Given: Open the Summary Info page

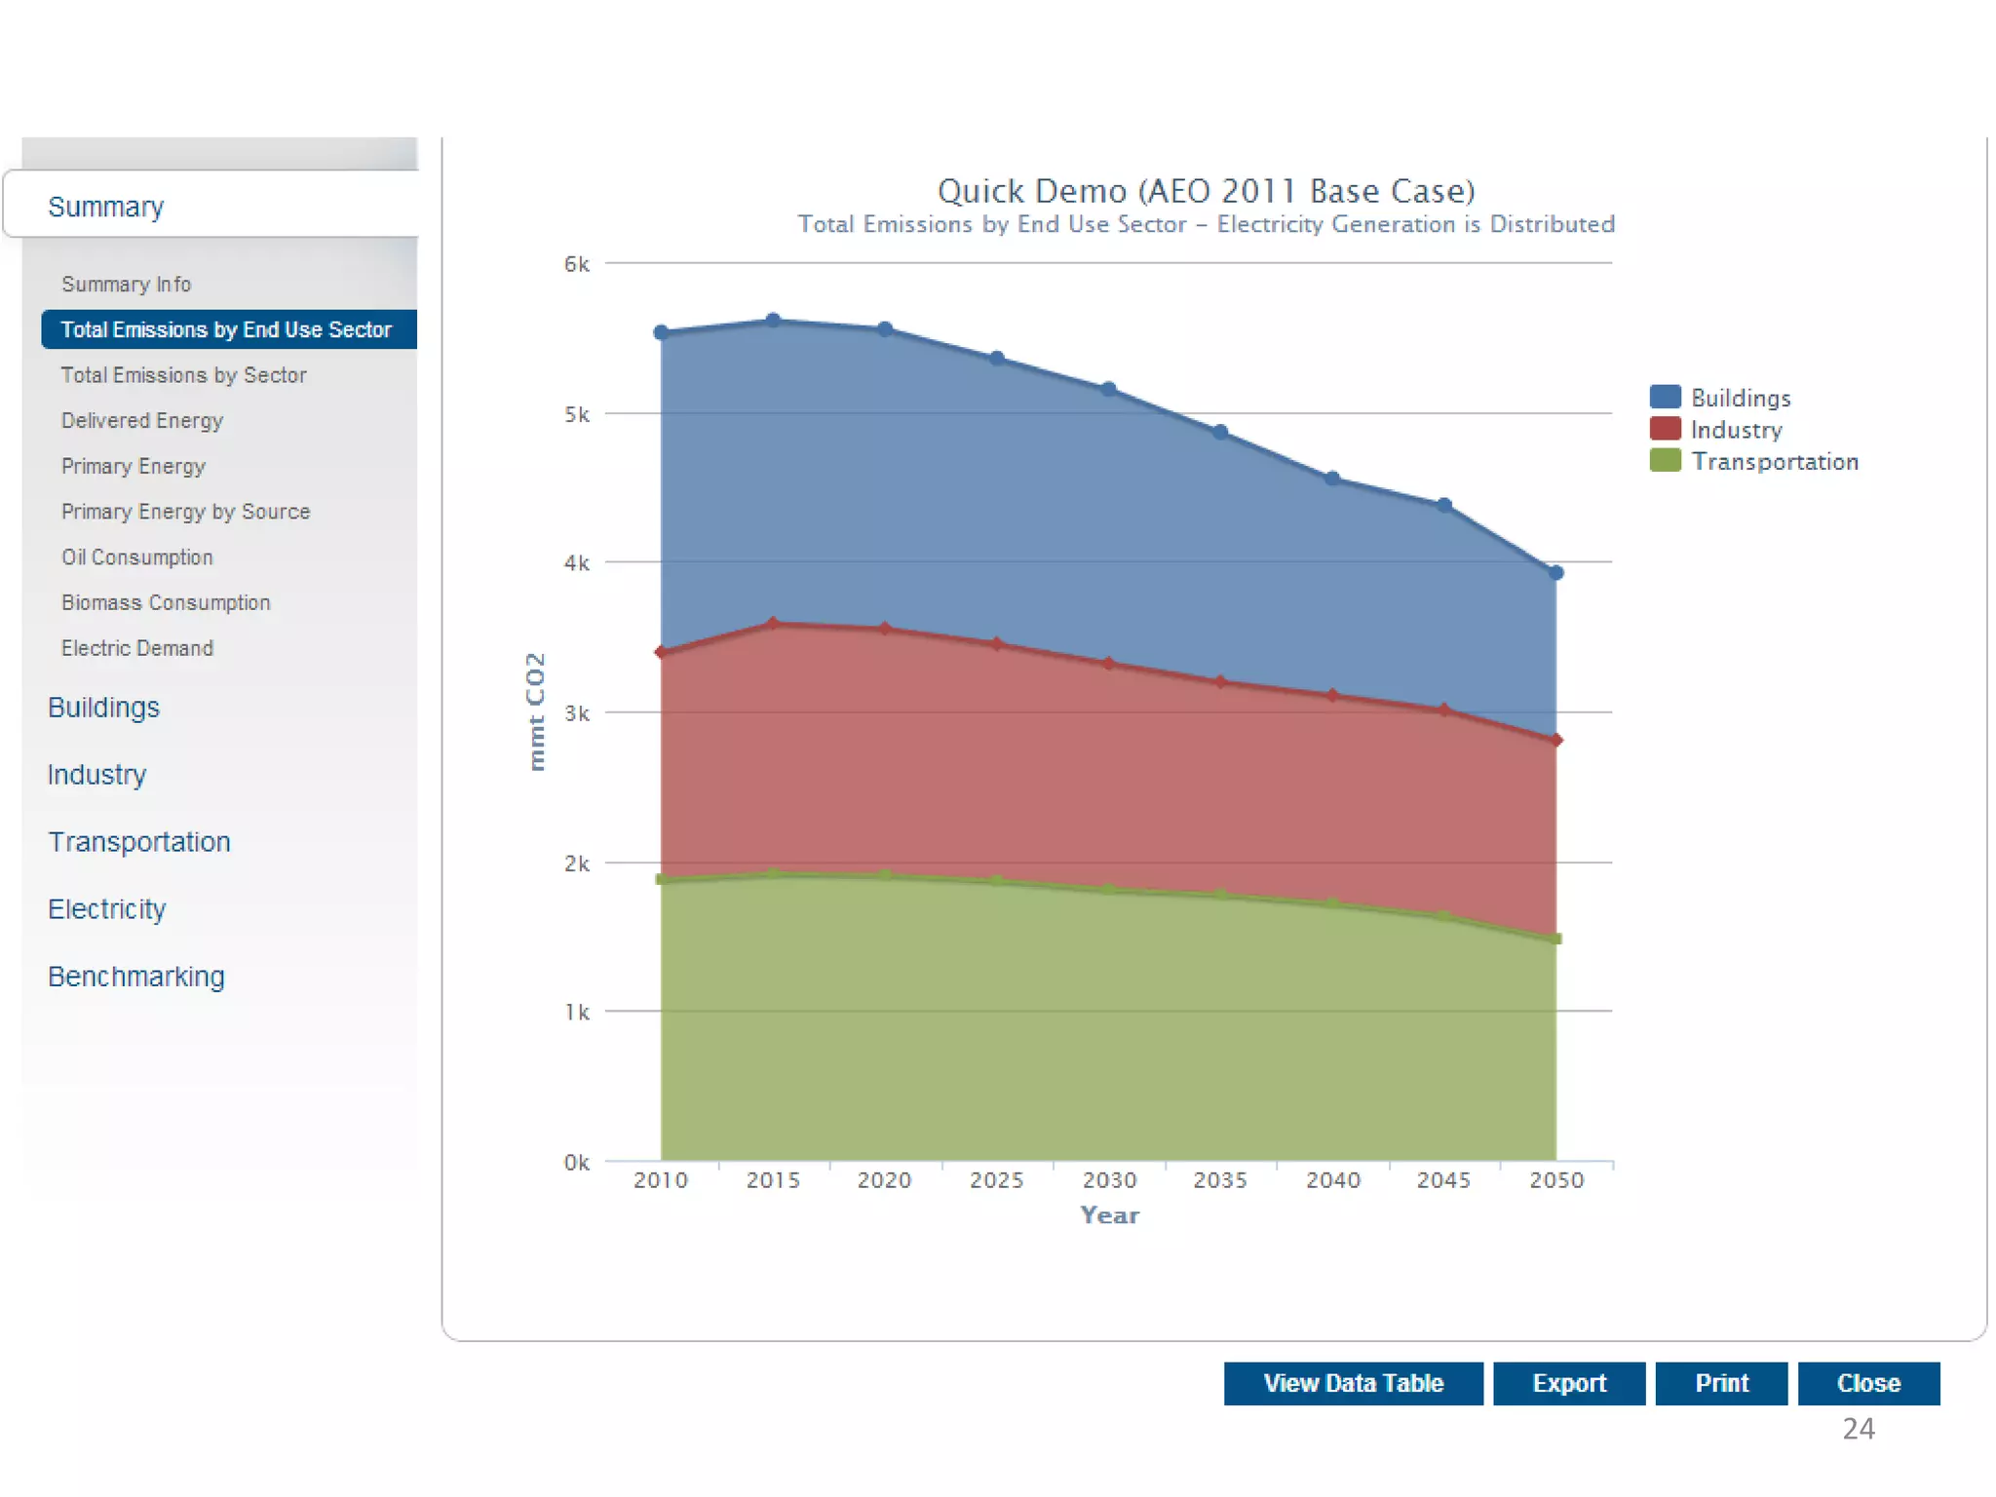Looking at the screenshot, I should pyautogui.click(x=126, y=284).
